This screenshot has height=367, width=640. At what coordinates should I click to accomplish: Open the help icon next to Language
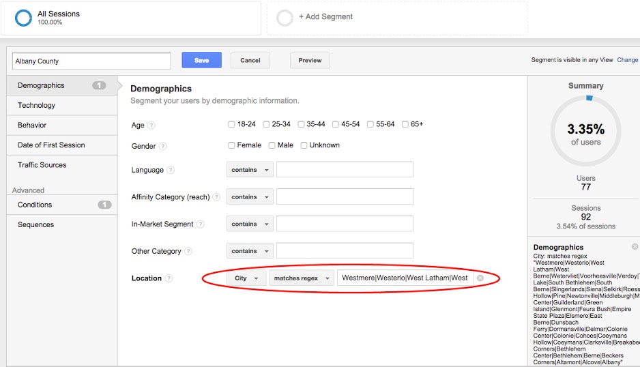pos(171,171)
